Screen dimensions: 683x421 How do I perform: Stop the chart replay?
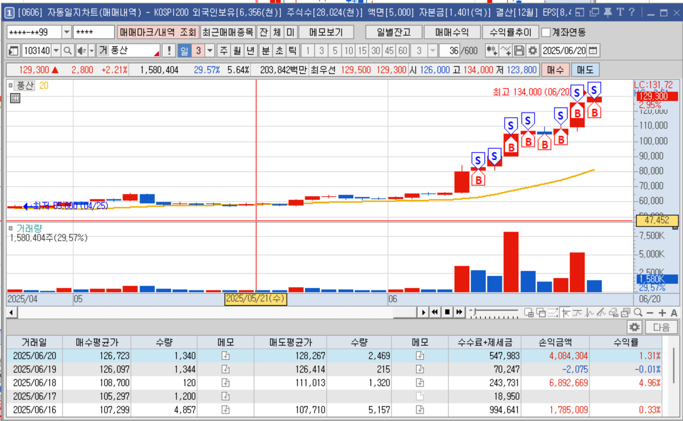coord(447,312)
